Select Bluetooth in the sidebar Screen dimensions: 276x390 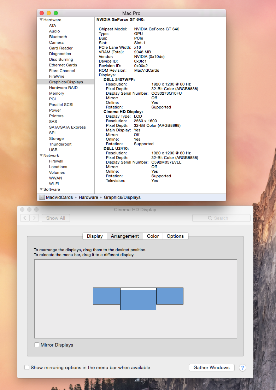click(x=58, y=37)
